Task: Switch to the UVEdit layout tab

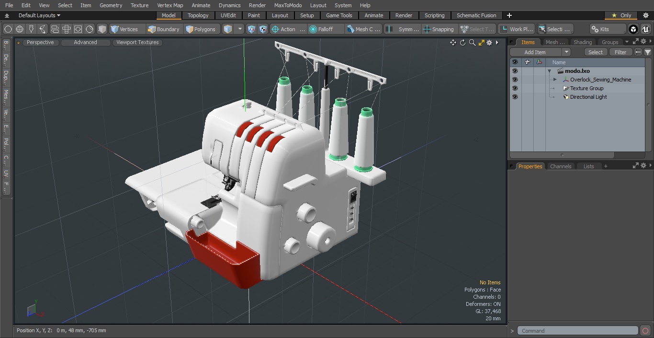Action: 228,15
